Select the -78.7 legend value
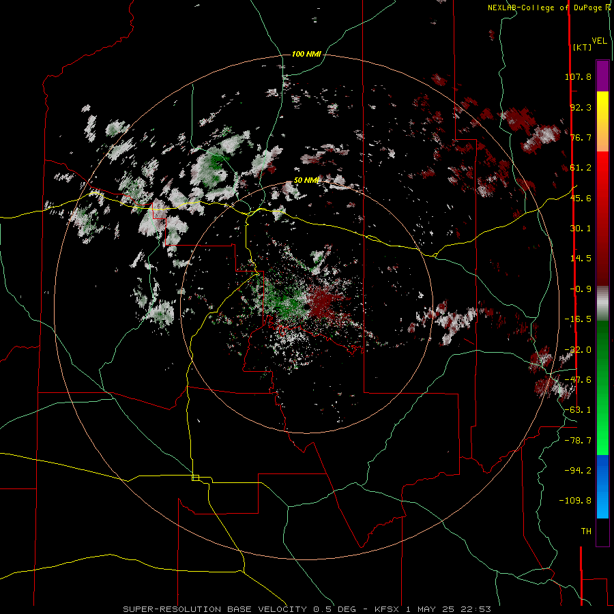 pyautogui.click(x=578, y=441)
